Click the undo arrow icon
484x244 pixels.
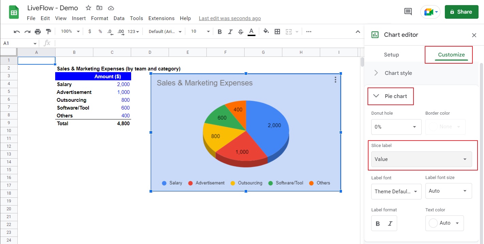click(x=17, y=32)
